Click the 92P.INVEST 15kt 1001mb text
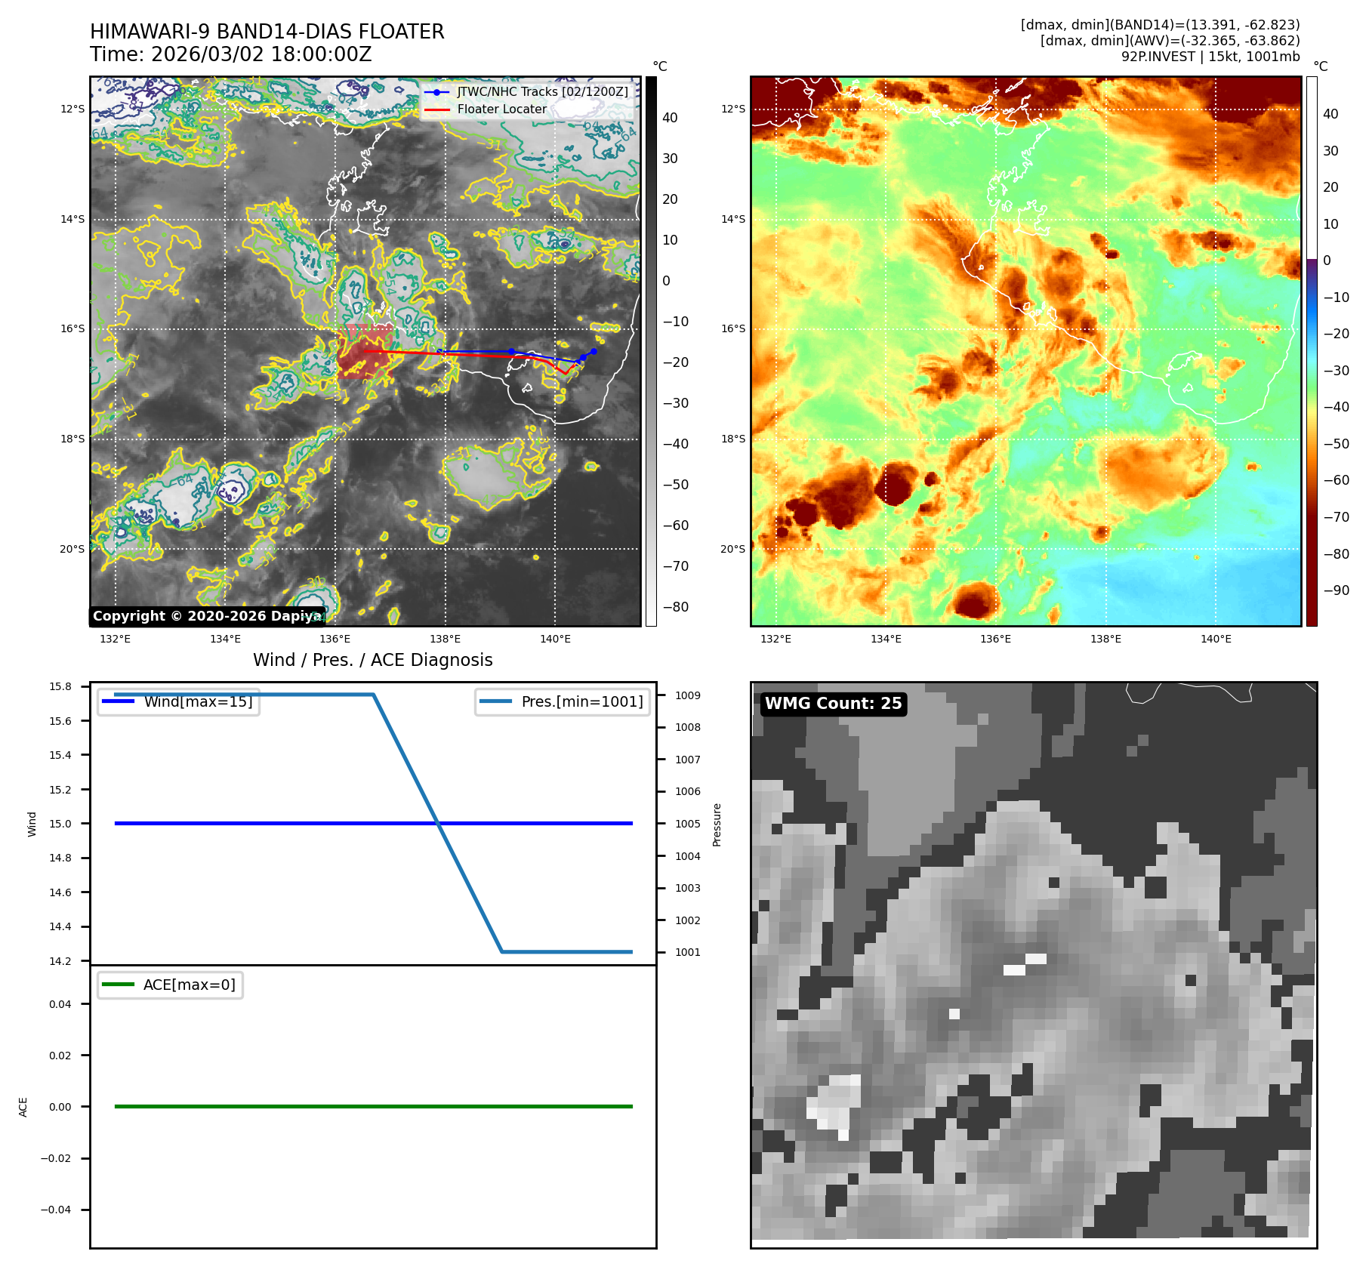Screen dimensions: 1369x1276 [x=1210, y=57]
